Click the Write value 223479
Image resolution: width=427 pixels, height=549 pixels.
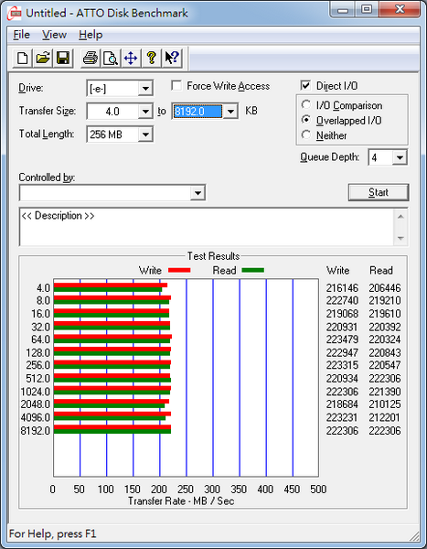pyautogui.click(x=342, y=339)
